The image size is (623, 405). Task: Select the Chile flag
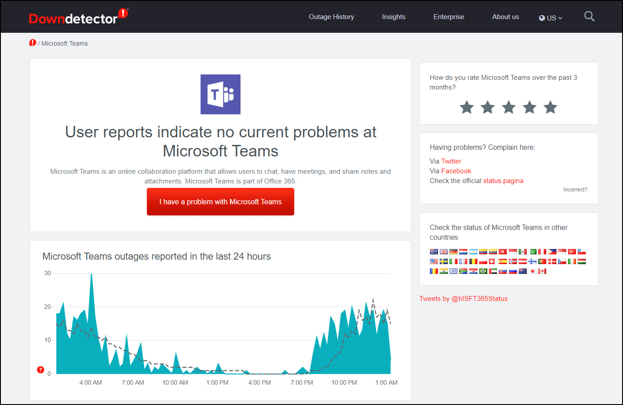pyautogui.click(x=582, y=252)
